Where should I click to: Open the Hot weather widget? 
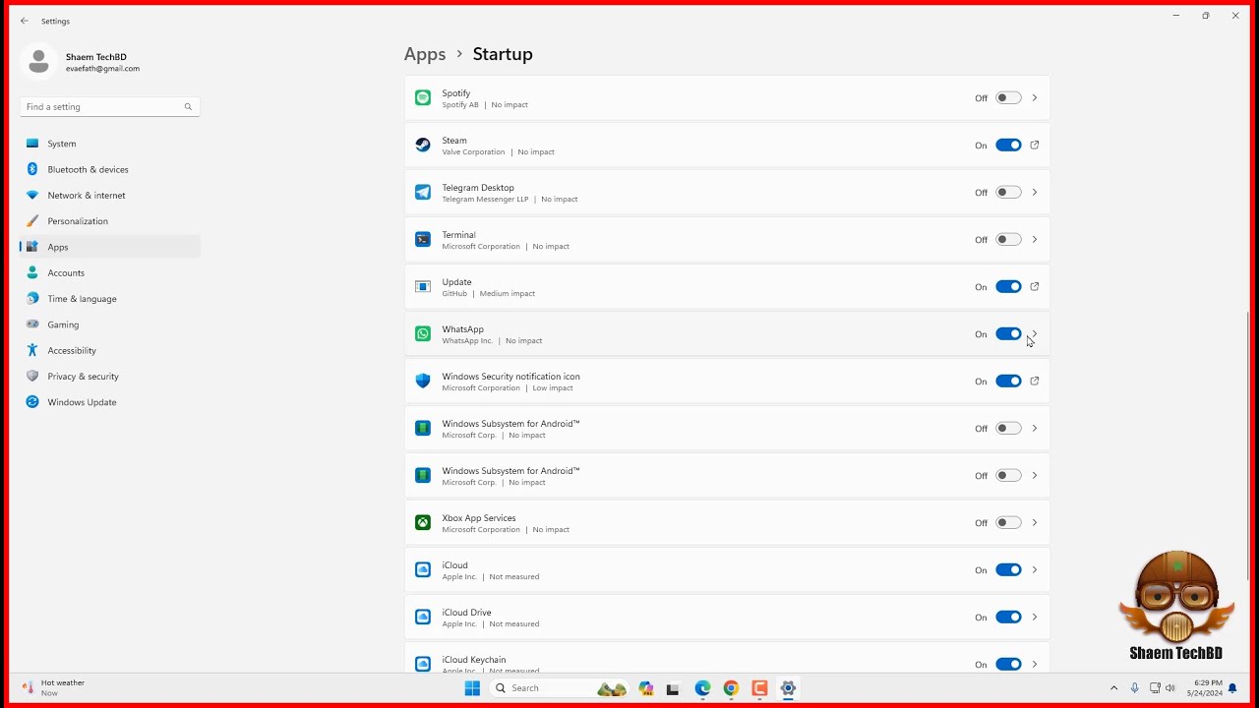point(55,687)
